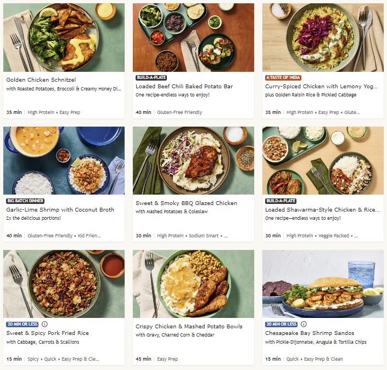Choose the Golden Chicken Schnitzel title
This screenshot has width=387, height=370.
[x=41, y=80]
